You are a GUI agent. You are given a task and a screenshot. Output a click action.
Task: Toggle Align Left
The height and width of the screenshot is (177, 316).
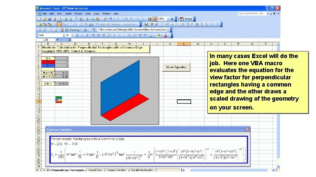tap(93, 35)
